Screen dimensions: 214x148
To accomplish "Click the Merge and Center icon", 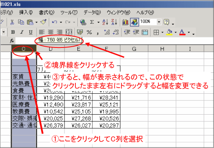I will [x=69, y=32].
